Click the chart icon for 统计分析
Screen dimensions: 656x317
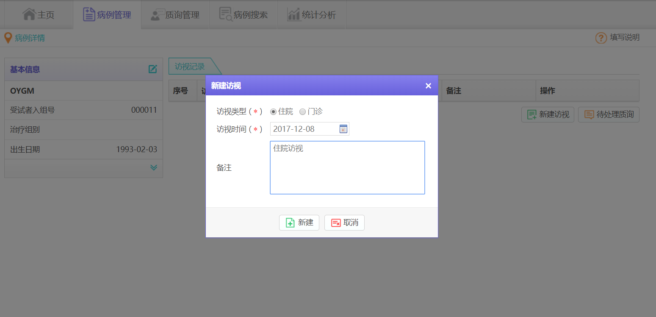point(293,14)
